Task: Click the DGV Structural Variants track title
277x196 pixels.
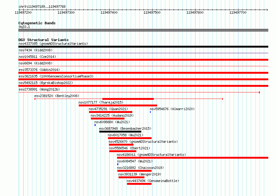Action: (x=44, y=40)
